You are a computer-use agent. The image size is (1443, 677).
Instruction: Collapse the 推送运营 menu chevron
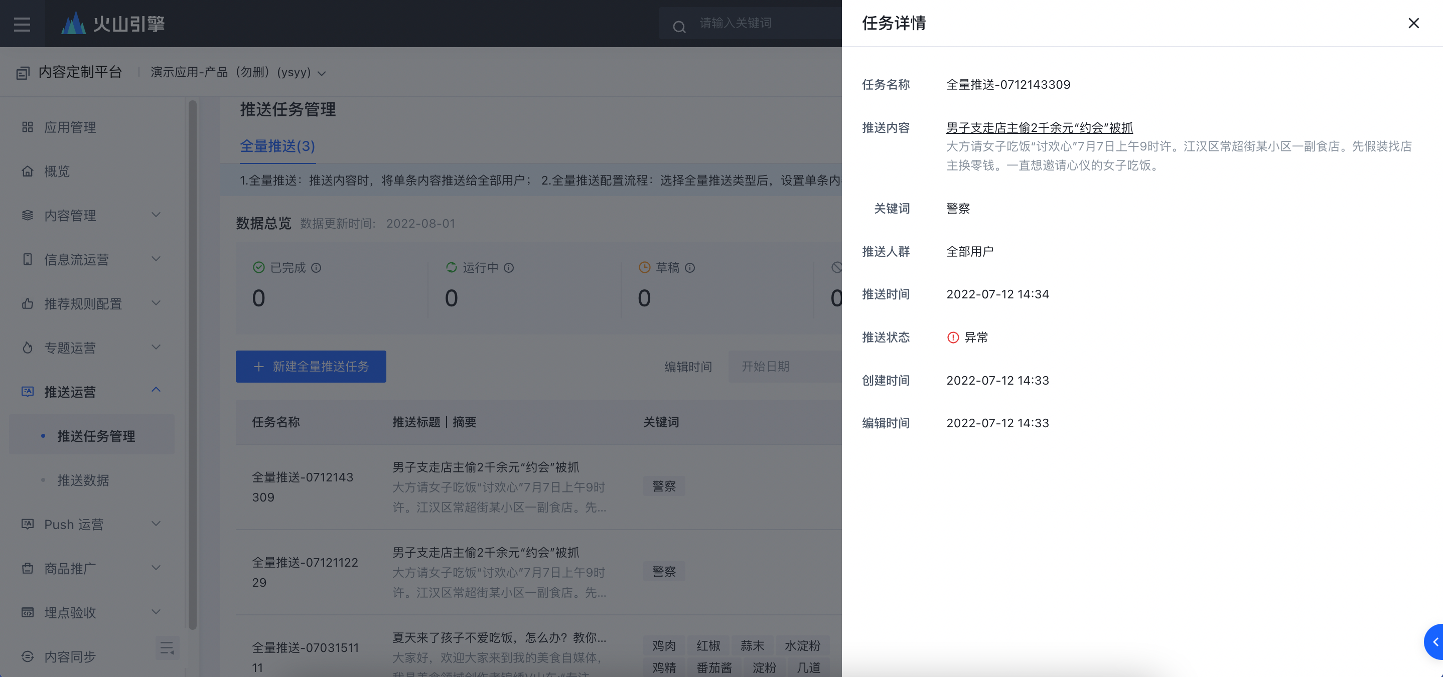coord(156,390)
